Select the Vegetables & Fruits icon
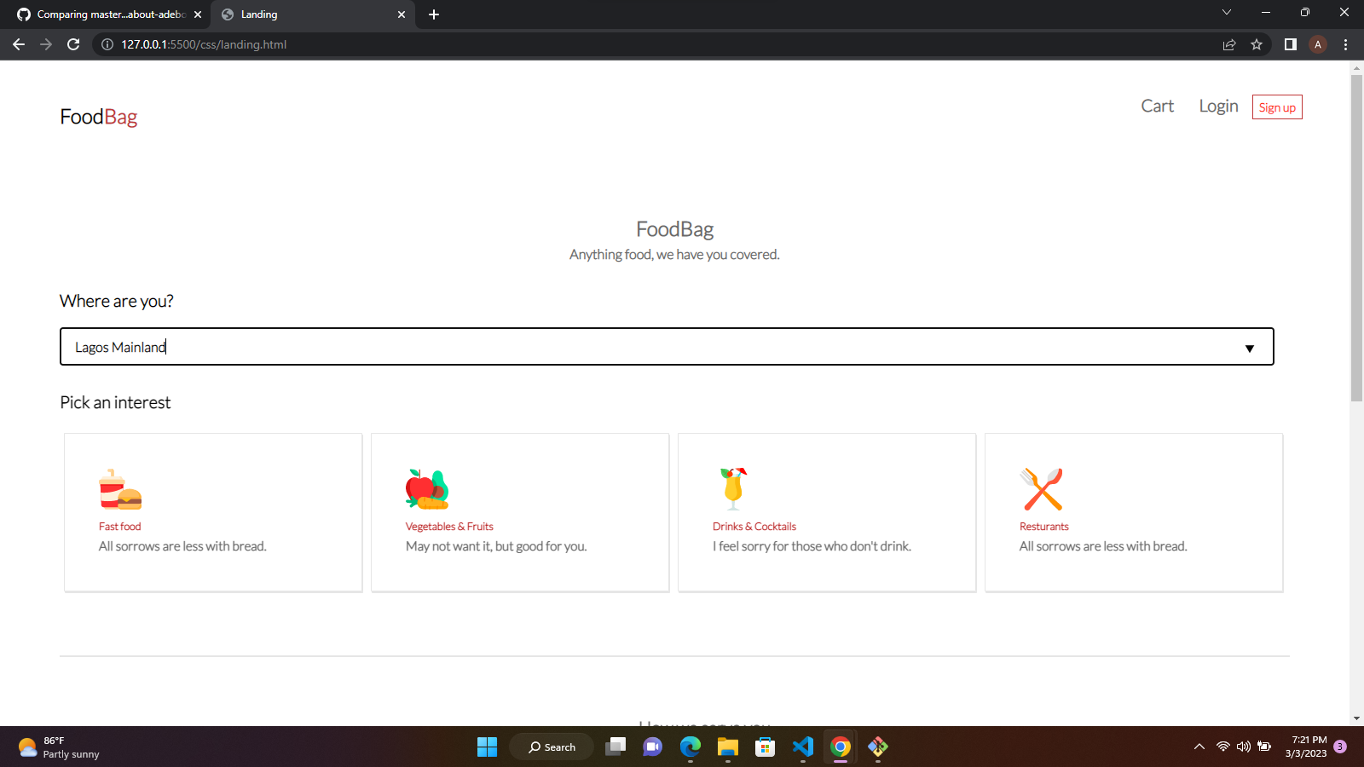Image resolution: width=1364 pixels, height=767 pixels. point(428,487)
